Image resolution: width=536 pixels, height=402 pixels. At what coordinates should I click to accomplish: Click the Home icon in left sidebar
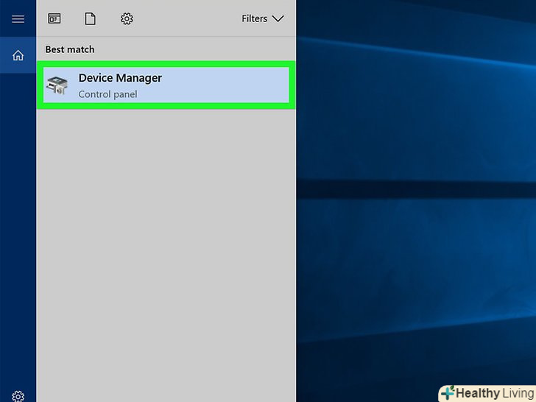pos(18,55)
